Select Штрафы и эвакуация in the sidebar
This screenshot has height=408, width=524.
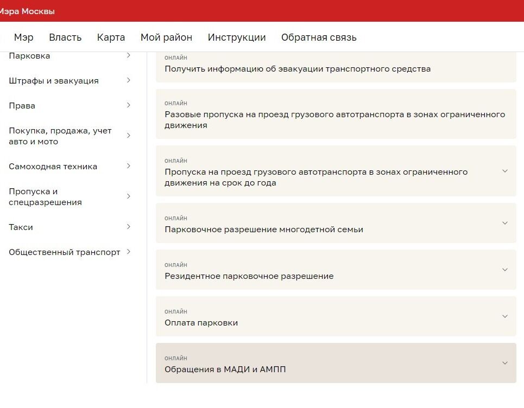(x=54, y=81)
